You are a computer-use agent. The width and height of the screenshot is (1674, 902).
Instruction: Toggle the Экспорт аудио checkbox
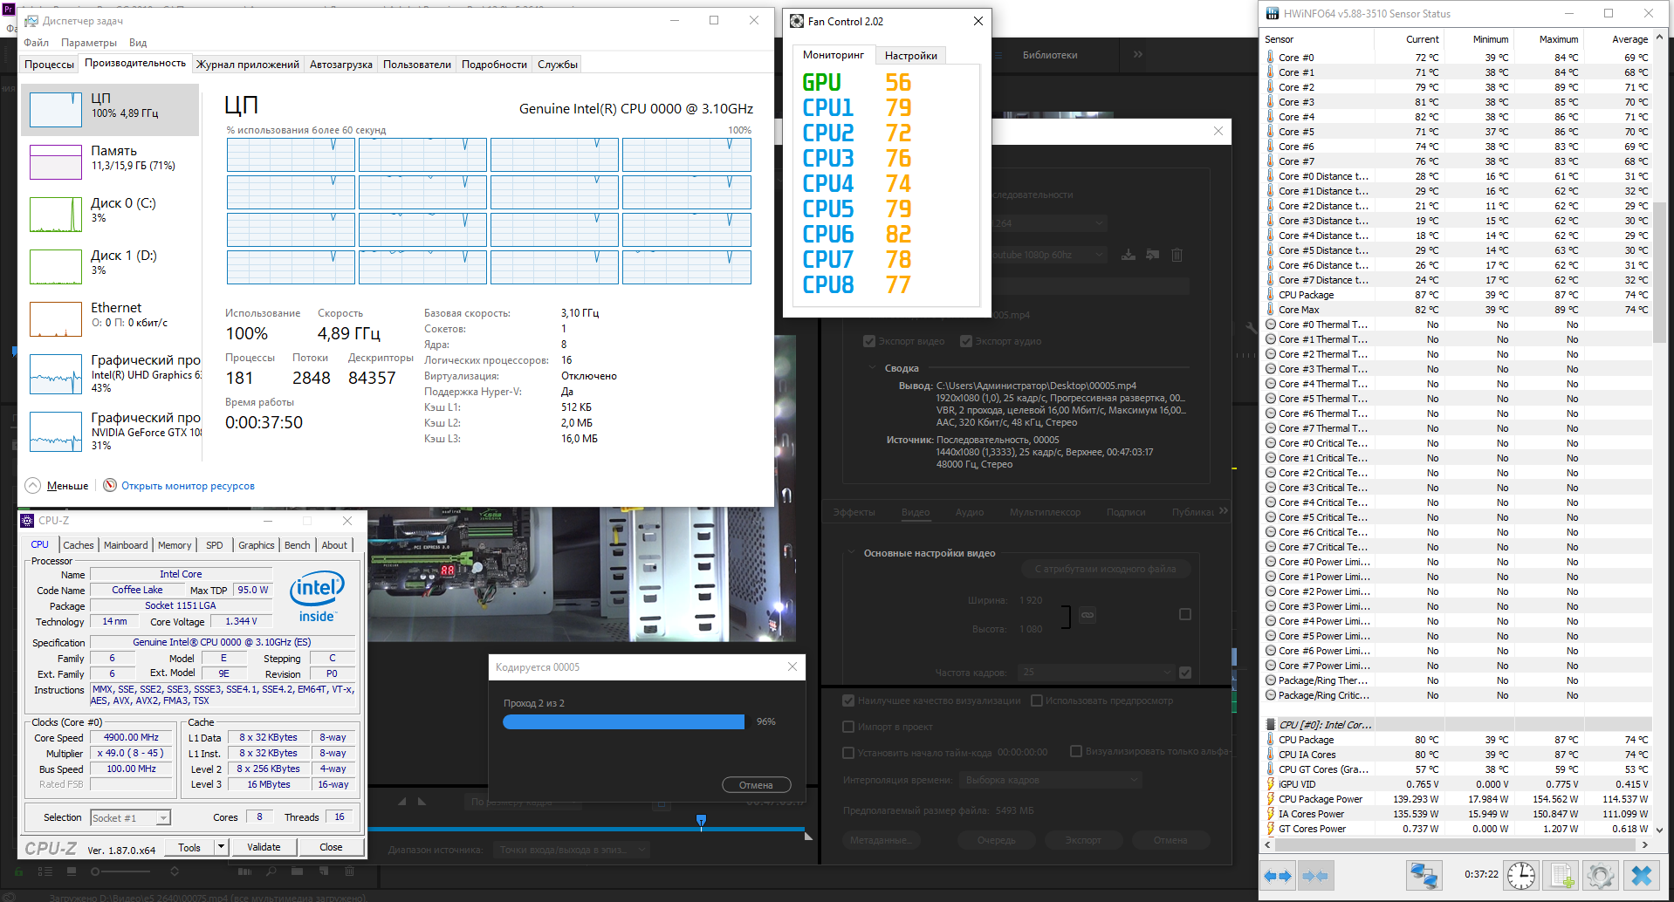tap(966, 341)
